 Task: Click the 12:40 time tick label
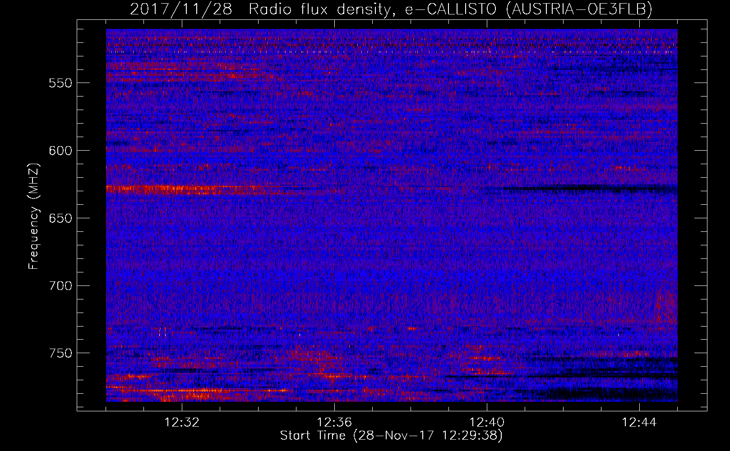[x=487, y=423]
